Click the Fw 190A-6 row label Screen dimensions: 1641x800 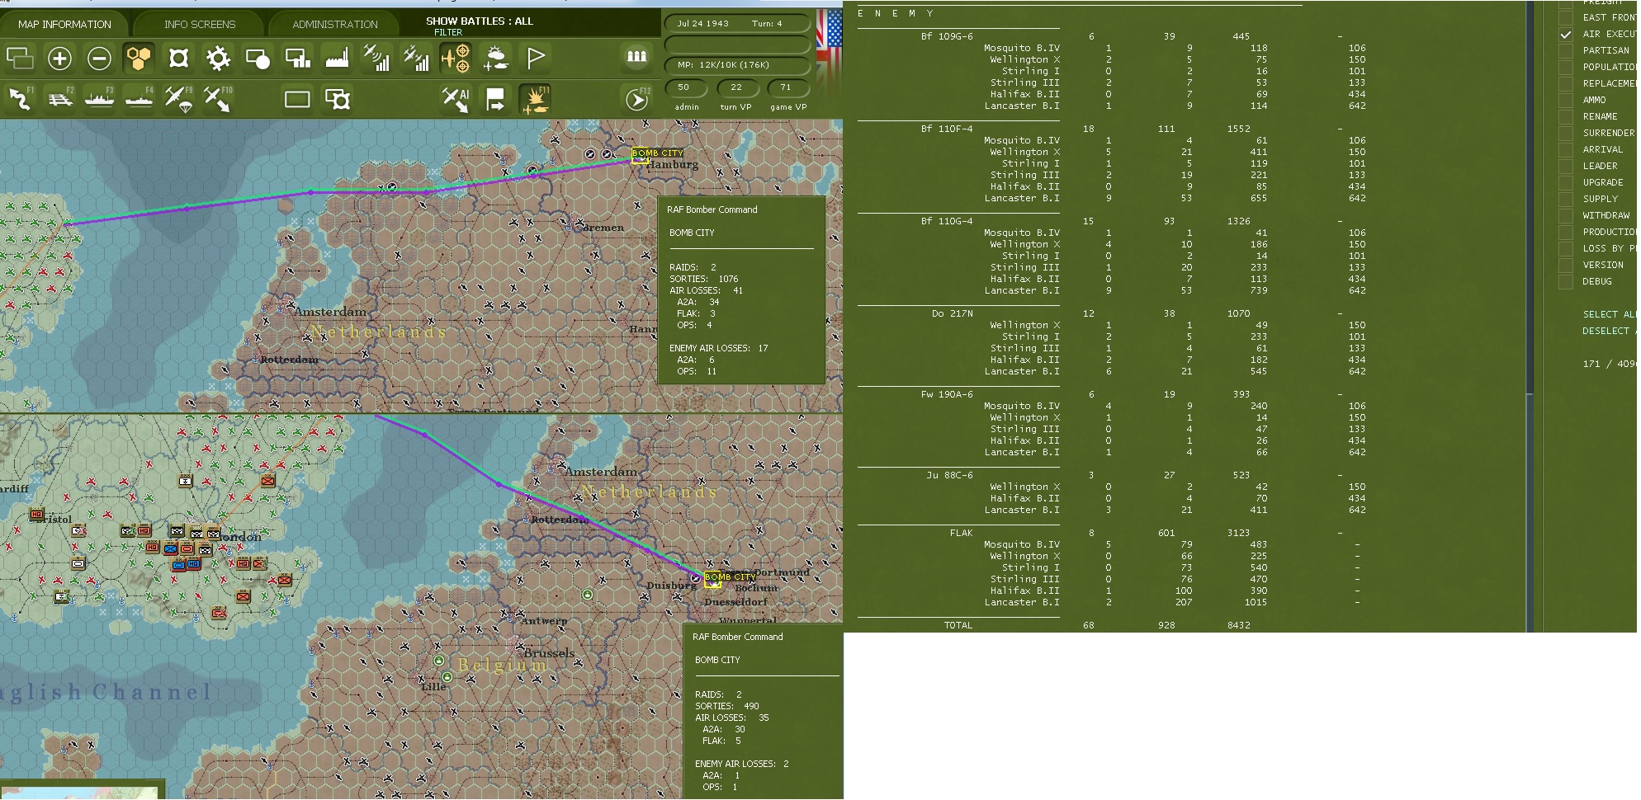947,394
